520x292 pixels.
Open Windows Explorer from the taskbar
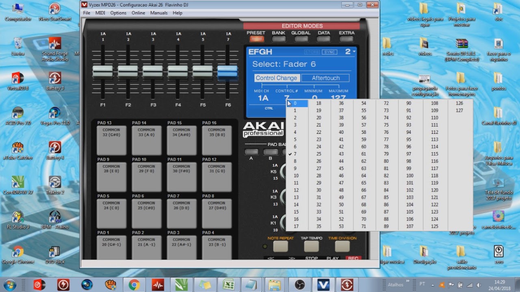coord(275,285)
